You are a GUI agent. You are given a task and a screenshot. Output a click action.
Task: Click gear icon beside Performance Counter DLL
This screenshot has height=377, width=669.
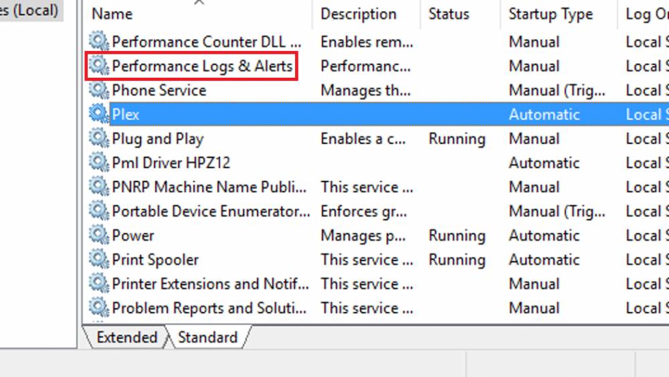pyautogui.click(x=99, y=41)
